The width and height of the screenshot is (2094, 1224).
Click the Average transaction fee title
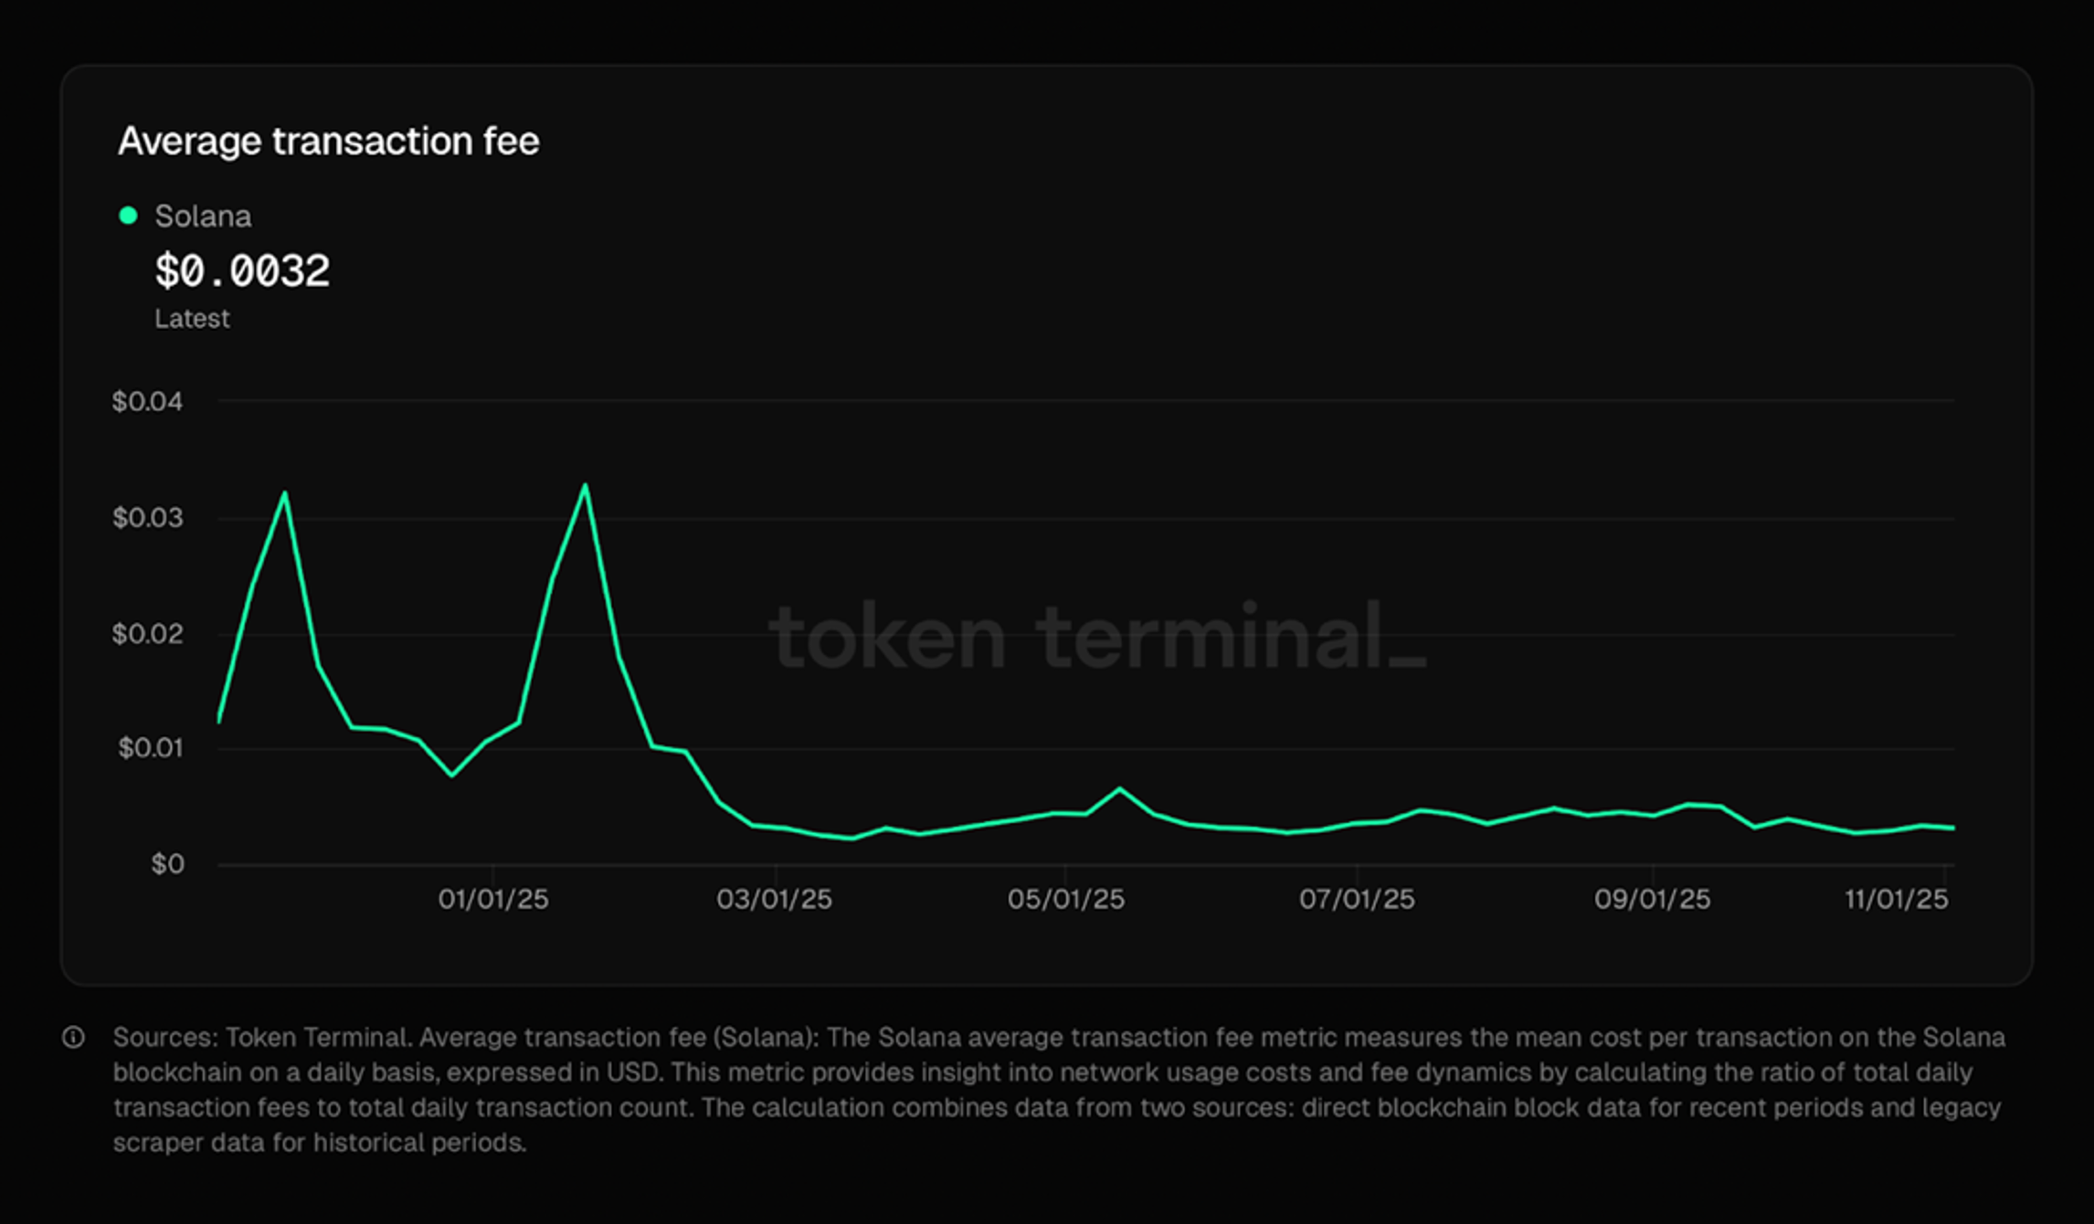click(328, 142)
